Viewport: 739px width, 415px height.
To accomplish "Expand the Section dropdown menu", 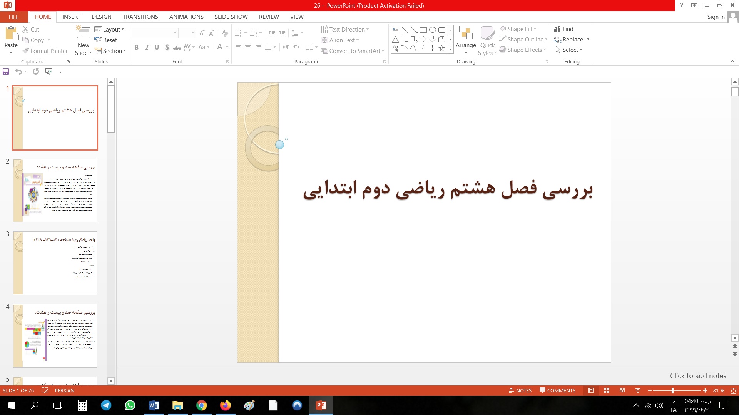I will (111, 51).
